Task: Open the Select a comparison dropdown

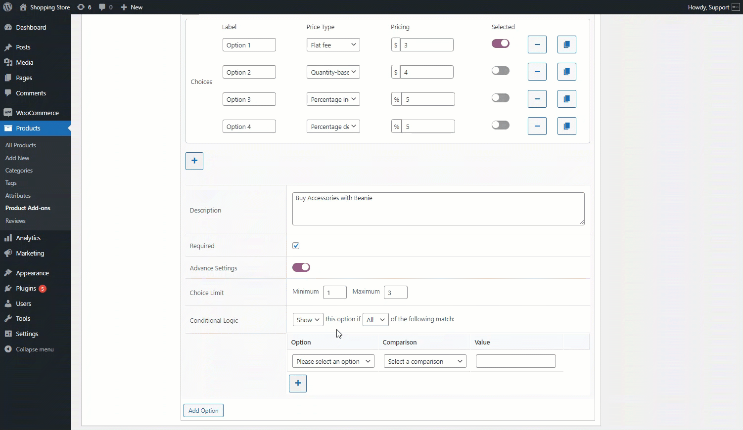Action: (x=425, y=361)
